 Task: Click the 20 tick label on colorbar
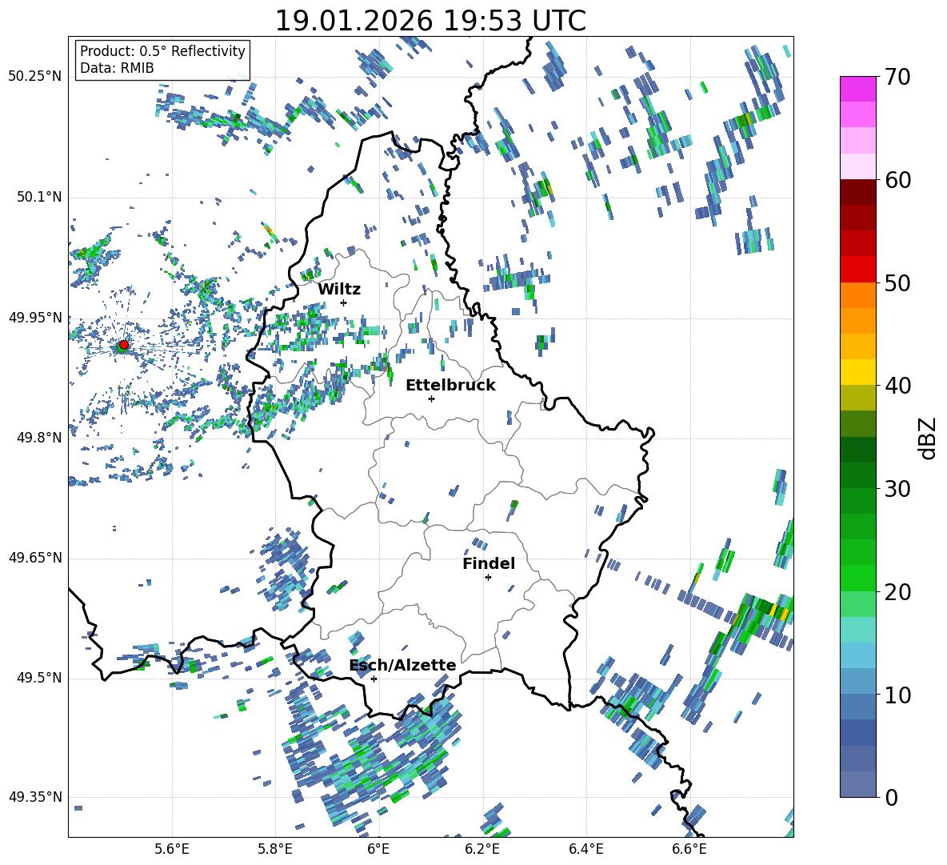897,591
